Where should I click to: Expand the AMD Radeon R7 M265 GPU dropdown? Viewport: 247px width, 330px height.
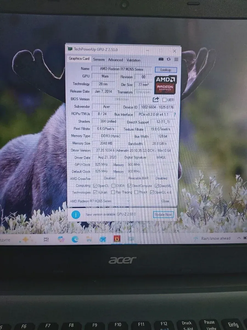click(128, 201)
